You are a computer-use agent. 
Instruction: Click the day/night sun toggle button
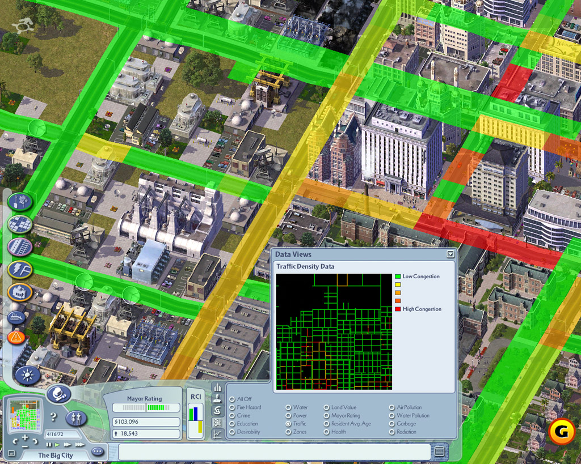(27, 375)
